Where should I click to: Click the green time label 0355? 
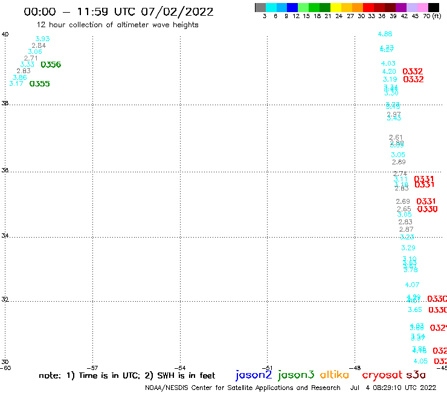pyautogui.click(x=40, y=84)
